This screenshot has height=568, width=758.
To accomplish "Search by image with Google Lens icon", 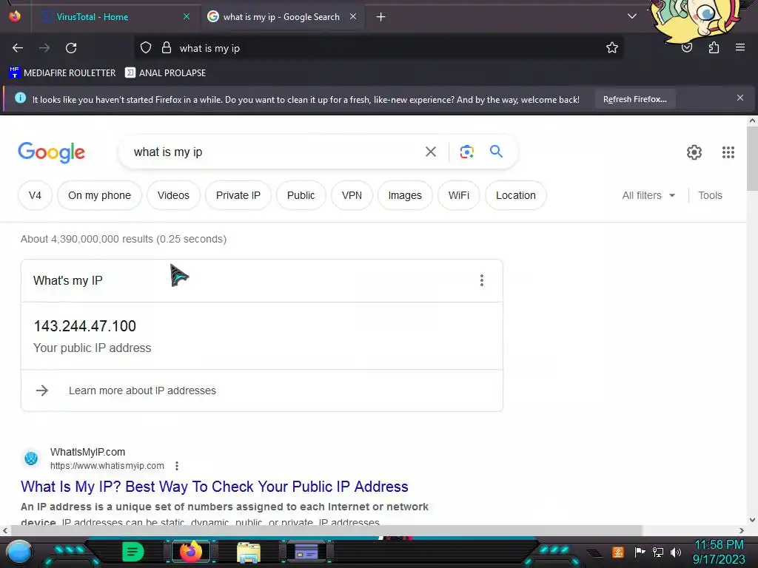I will (x=466, y=152).
